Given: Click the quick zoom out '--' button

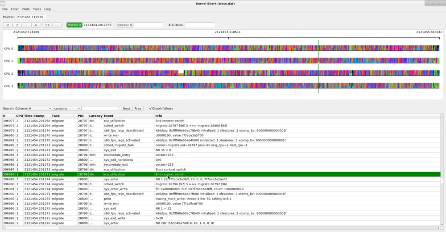Looking at the screenshot, I should (x=57, y=25).
